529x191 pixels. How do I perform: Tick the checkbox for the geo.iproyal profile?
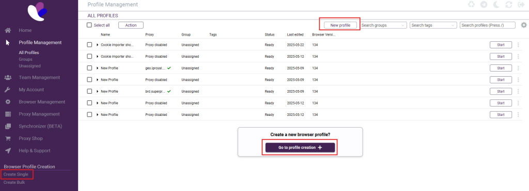point(89,68)
